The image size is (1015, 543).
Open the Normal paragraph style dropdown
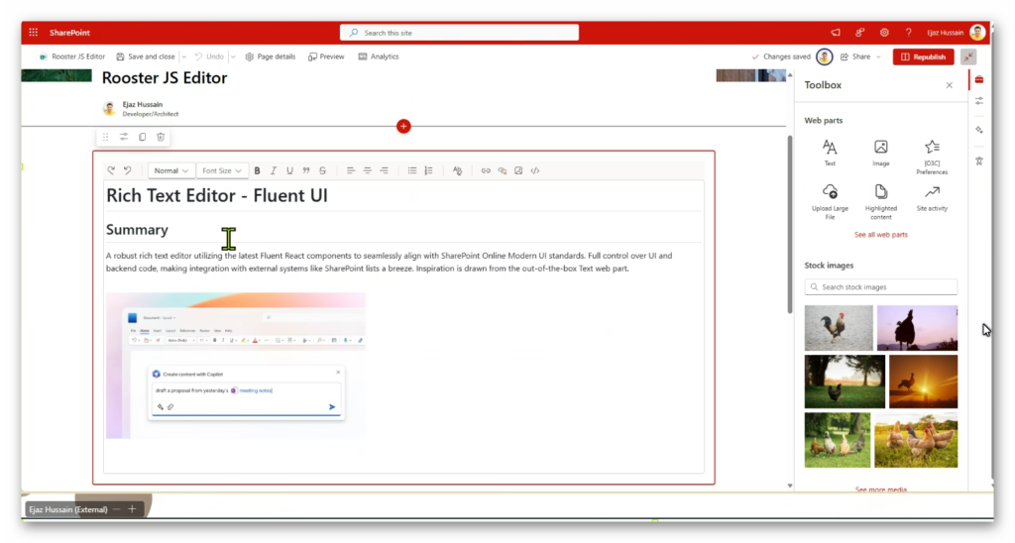(170, 170)
